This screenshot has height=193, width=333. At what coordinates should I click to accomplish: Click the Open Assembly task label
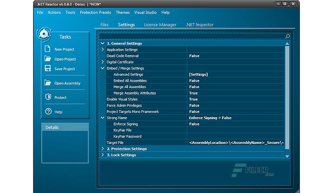67,83
